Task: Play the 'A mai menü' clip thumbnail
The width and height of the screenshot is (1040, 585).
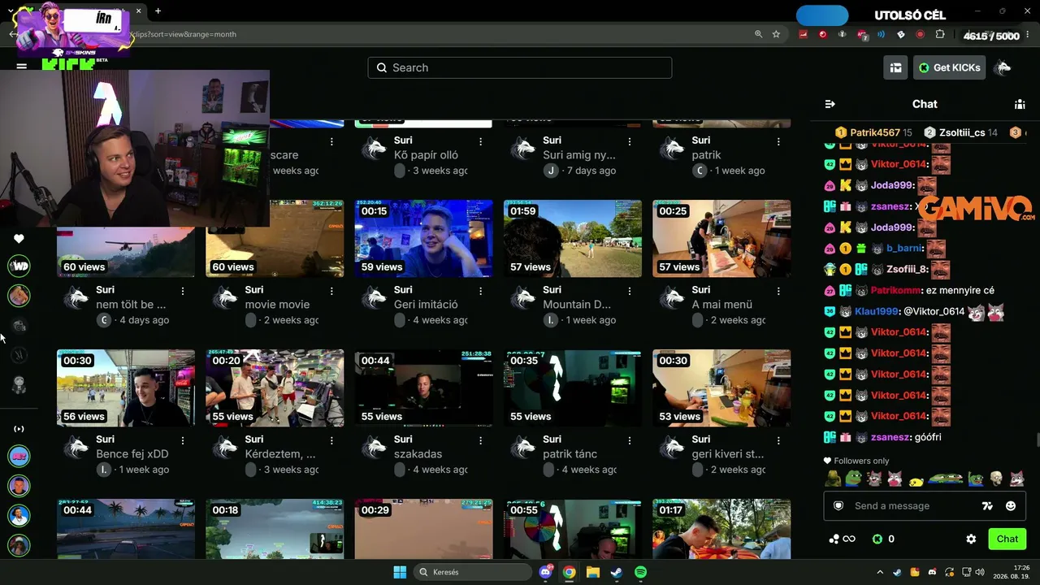Action: (721, 239)
